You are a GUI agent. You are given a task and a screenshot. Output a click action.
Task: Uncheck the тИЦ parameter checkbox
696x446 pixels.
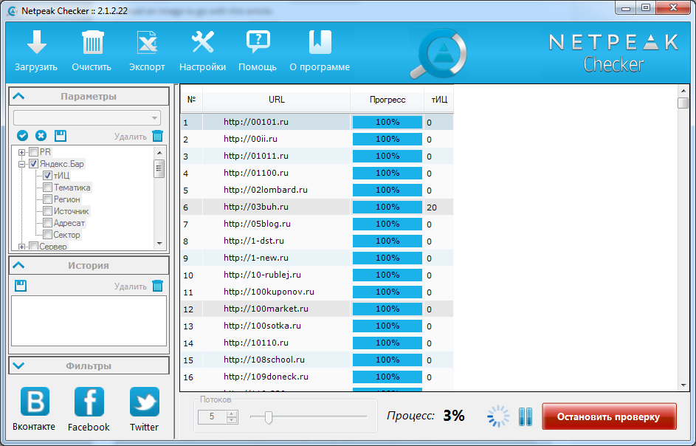tap(47, 176)
